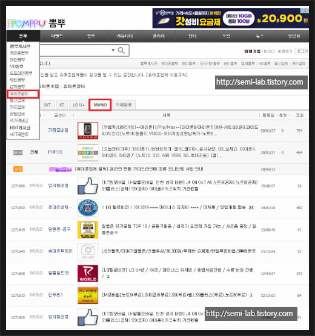Click the 등록일 column header
315x336 pixels.
pyautogui.click(x=268, y=115)
